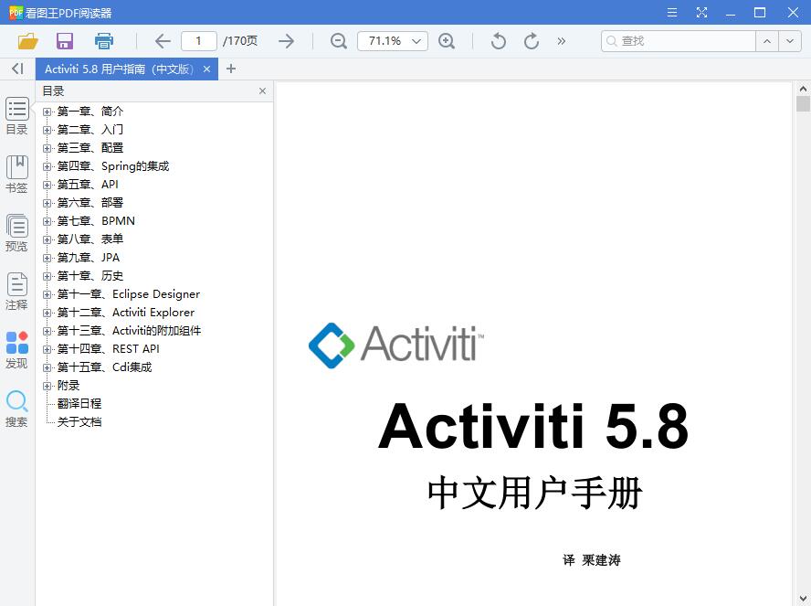Open a PDF file with the folder icon
This screenshot has width=811, height=606.
coord(27,41)
